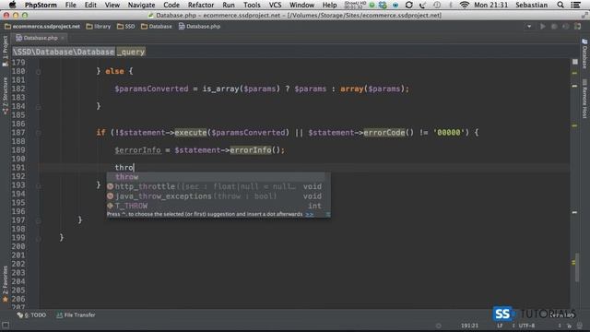Open the Run menu
This screenshot has height=332, width=590.
click(x=229, y=5)
